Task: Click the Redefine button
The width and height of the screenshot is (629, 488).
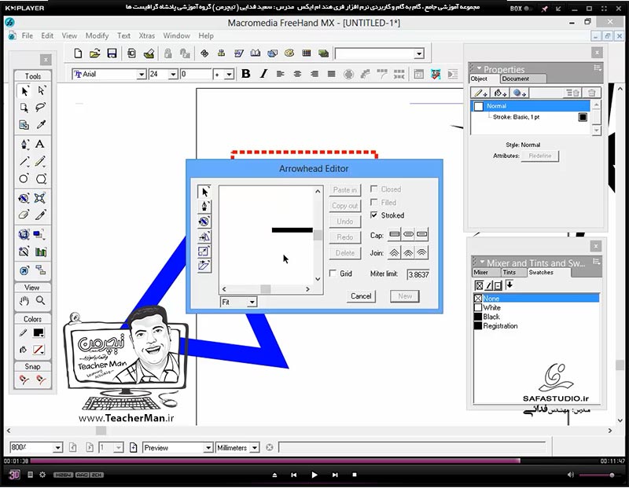Action: click(x=540, y=156)
